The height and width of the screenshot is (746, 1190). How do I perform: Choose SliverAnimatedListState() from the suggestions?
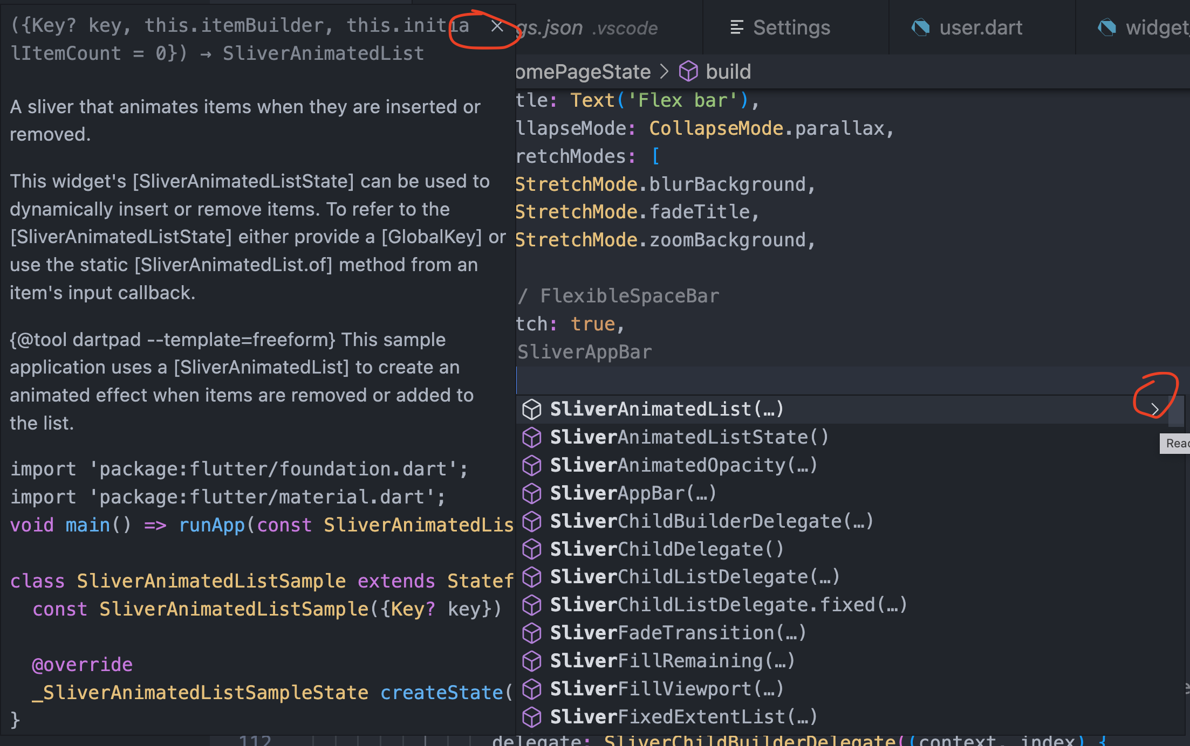coord(850,438)
